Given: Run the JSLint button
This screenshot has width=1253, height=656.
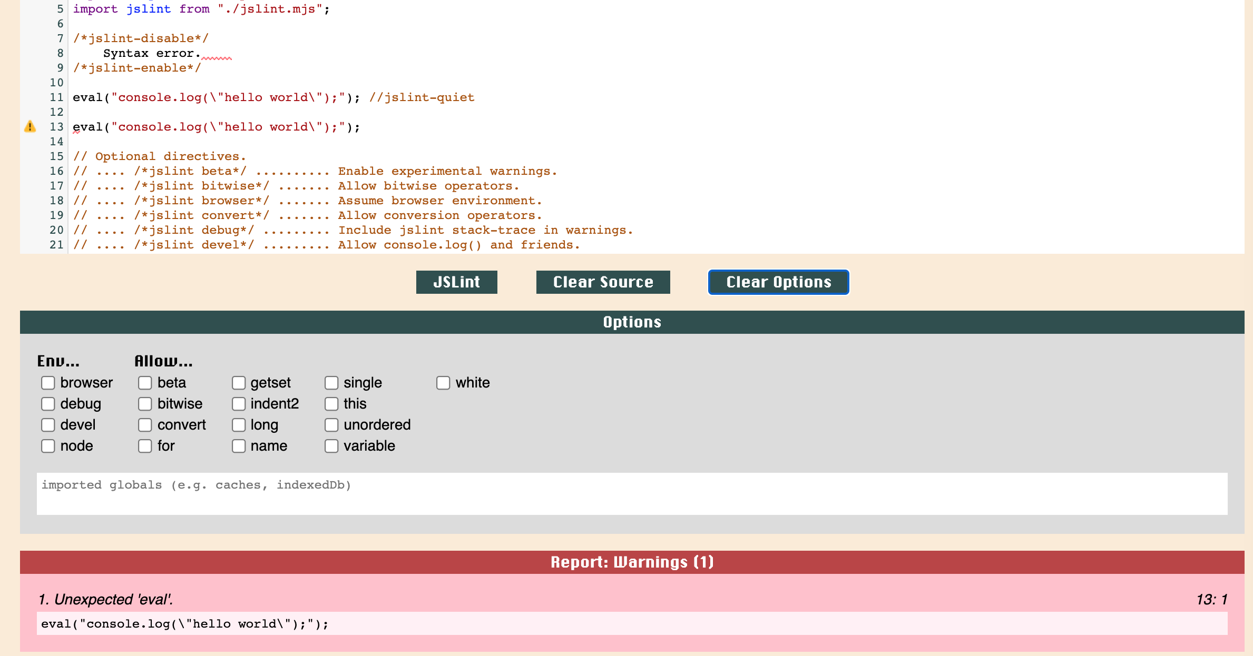Looking at the screenshot, I should click(456, 282).
